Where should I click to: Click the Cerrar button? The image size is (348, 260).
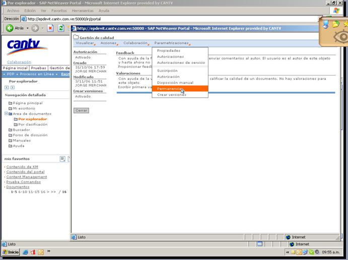(81, 110)
